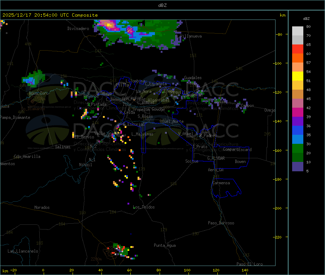Click the SAN_RAFAEL city label
This screenshot has height=275, width=325.
click(133, 98)
